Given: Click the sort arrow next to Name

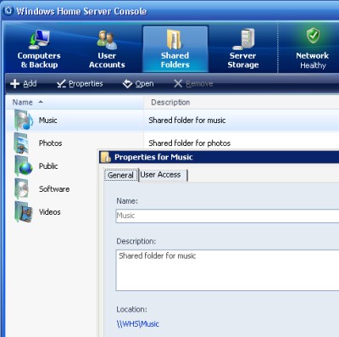Looking at the screenshot, I should pyautogui.click(x=41, y=102).
